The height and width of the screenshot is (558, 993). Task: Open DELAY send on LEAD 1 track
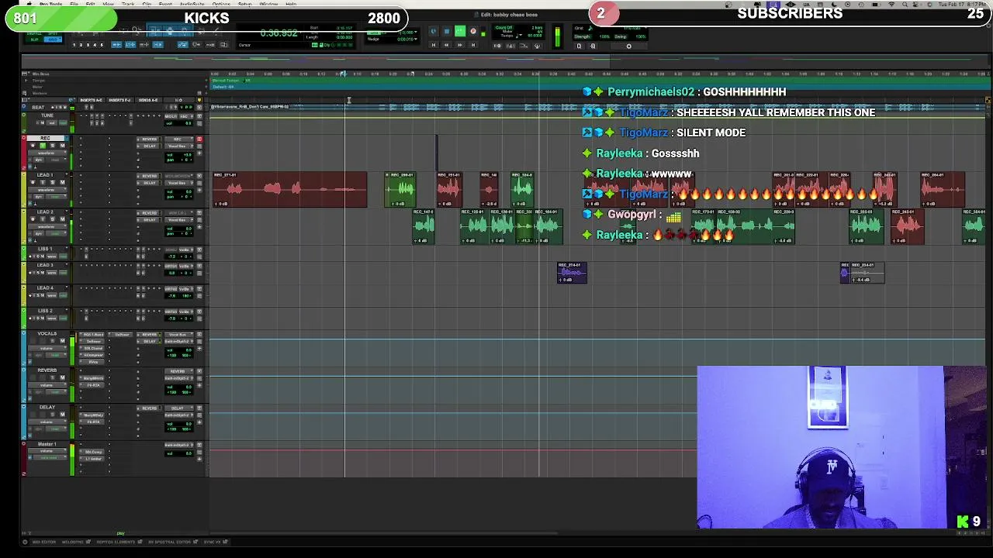tap(149, 183)
